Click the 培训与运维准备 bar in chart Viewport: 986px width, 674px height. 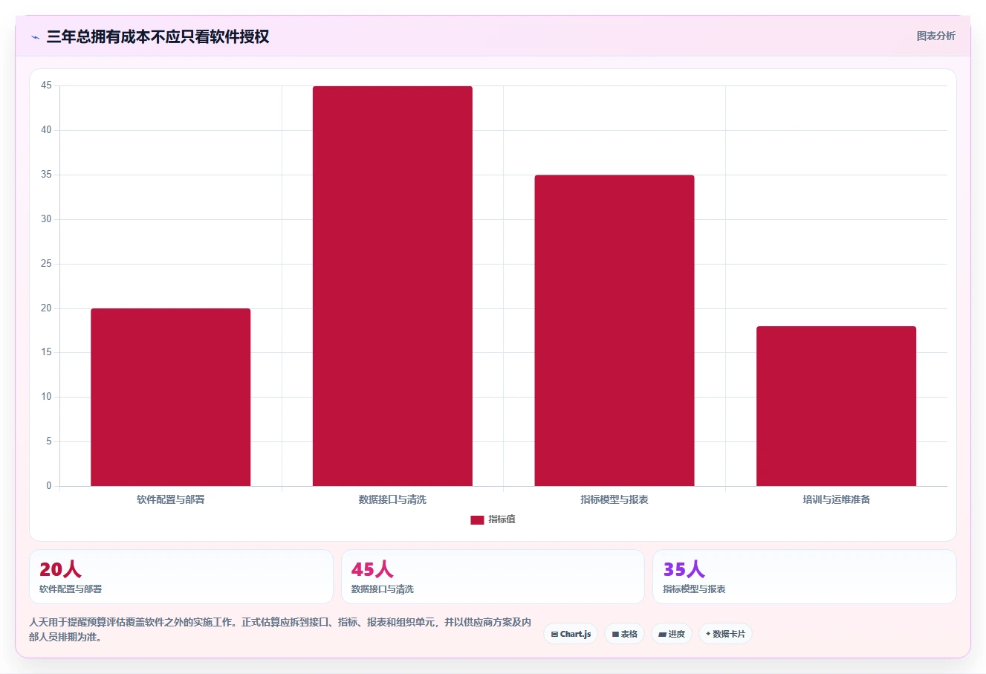coord(837,406)
